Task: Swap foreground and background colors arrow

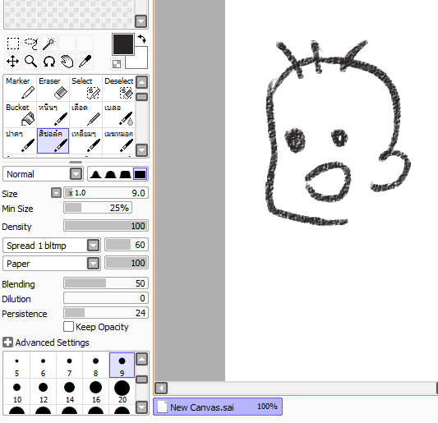Action: click(x=142, y=39)
